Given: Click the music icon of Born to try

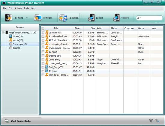Looking at the screenshot, I should click(x=47, y=75).
